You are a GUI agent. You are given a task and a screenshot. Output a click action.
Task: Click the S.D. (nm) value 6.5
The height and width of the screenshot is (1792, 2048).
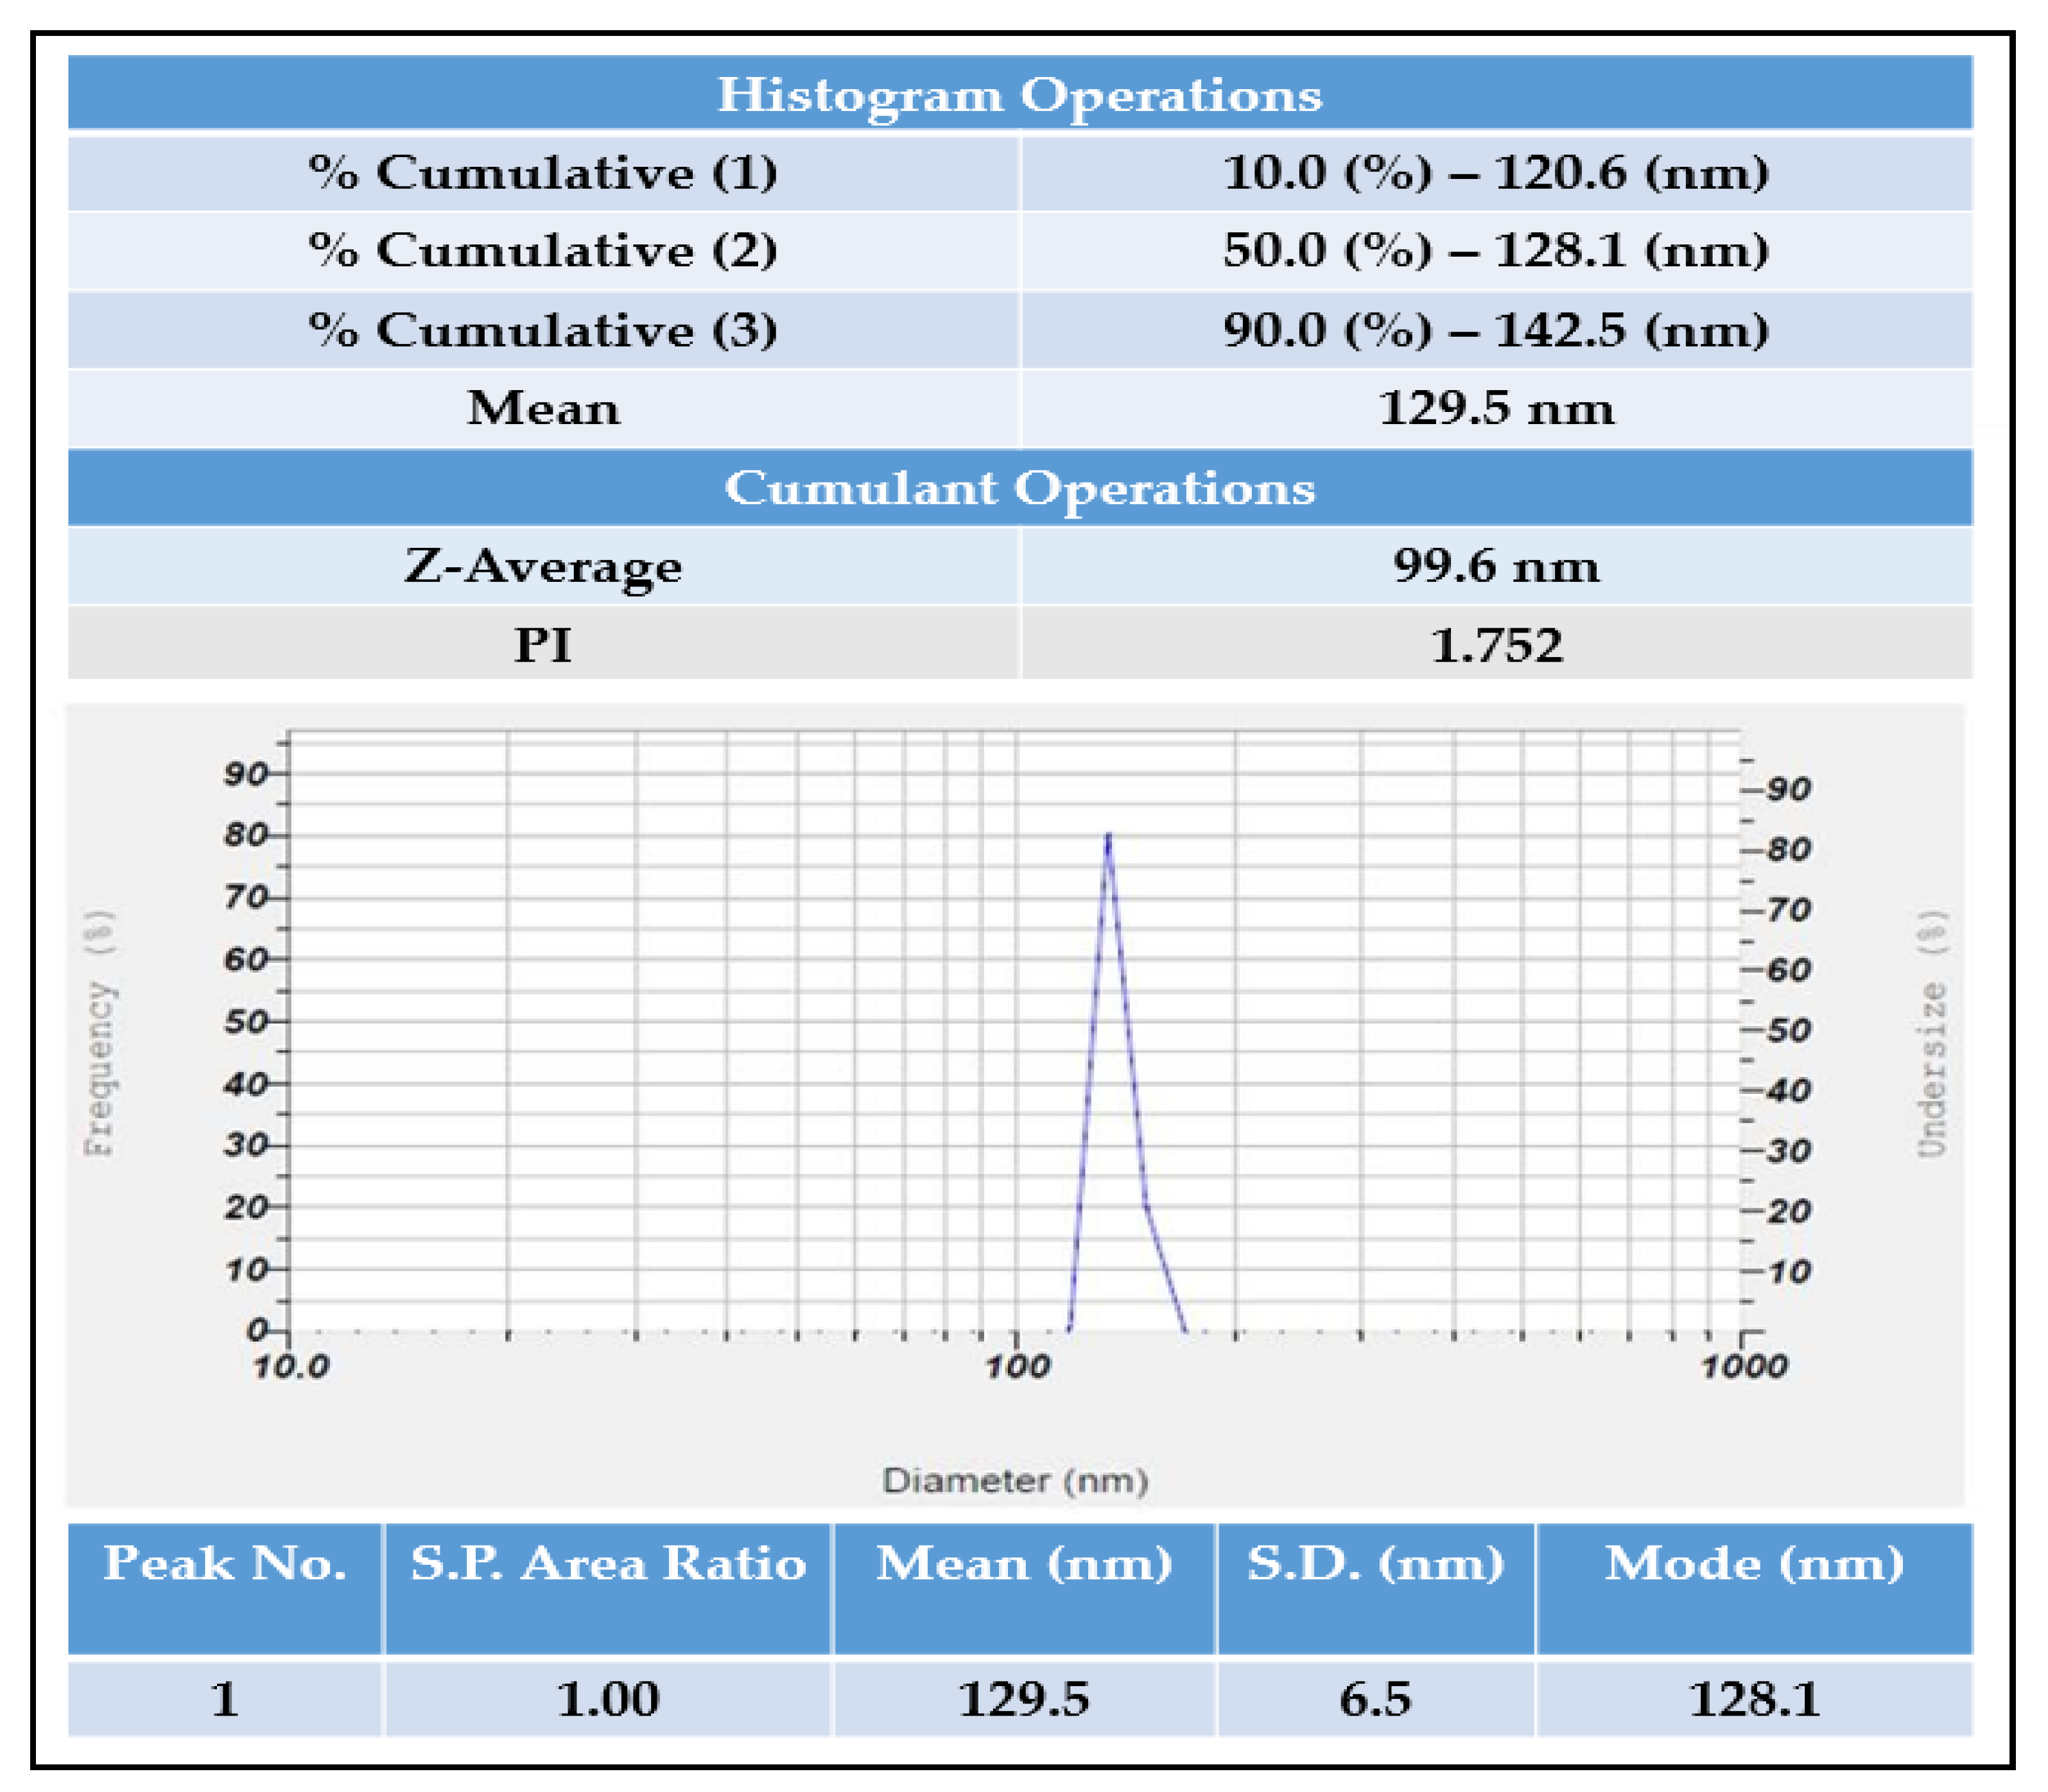1376,1699
